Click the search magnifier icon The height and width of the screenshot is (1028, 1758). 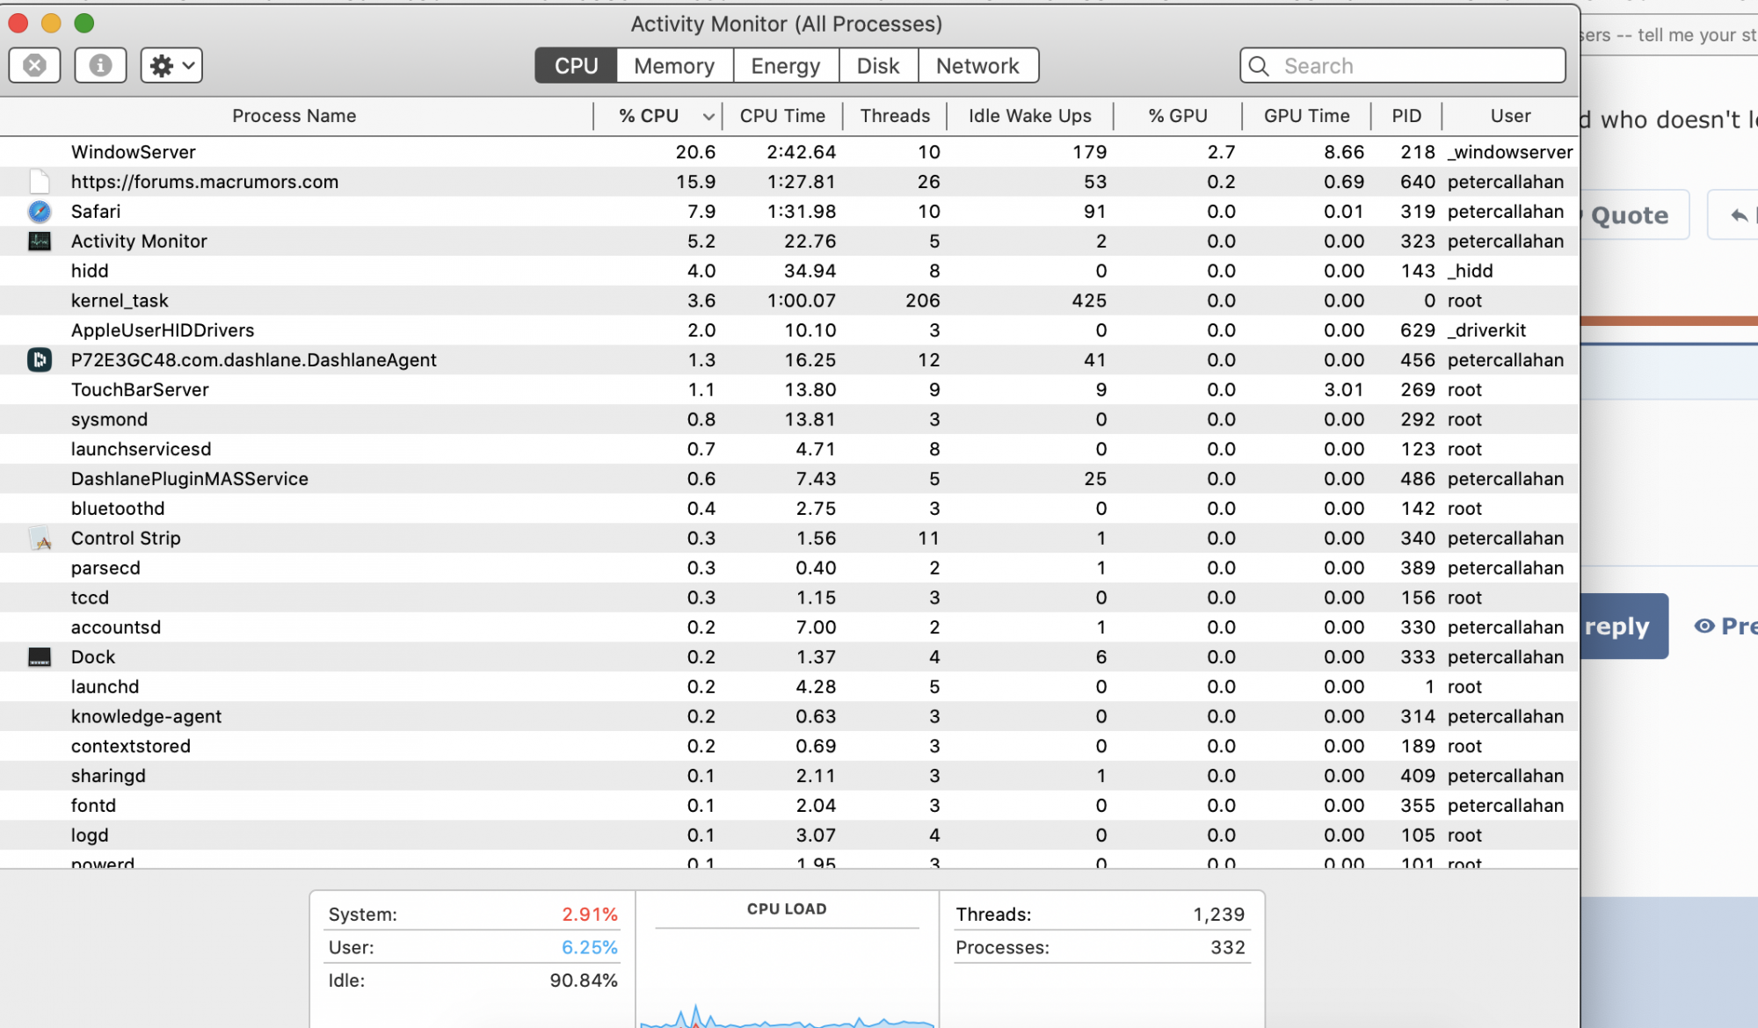(x=1259, y=66)
